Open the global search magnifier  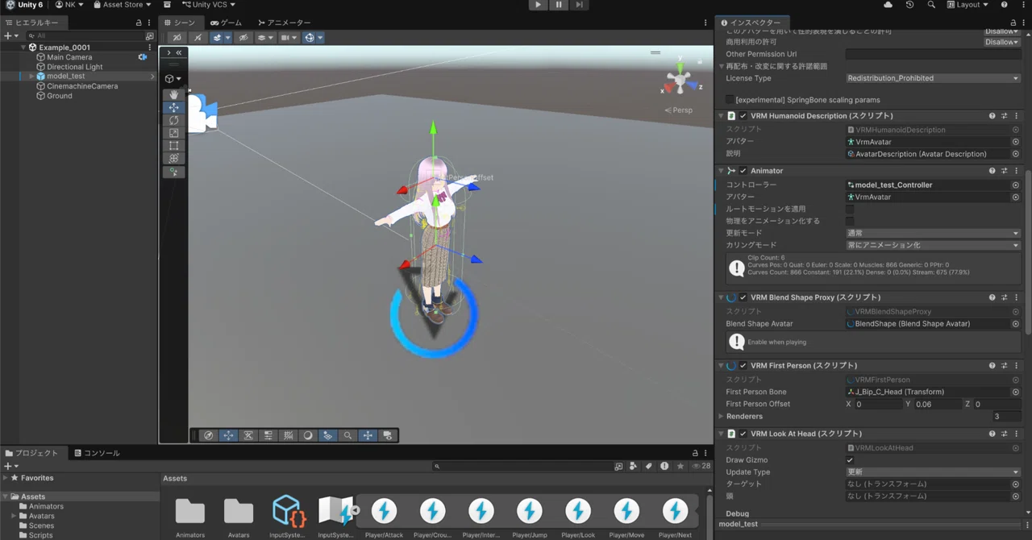[x=931, y=5]
